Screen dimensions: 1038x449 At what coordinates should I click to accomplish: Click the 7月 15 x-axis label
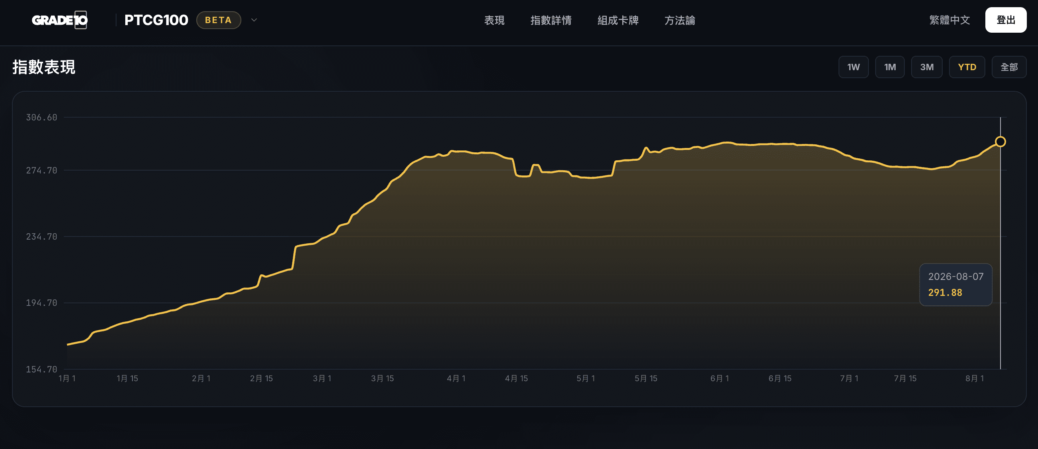point(905,378)
